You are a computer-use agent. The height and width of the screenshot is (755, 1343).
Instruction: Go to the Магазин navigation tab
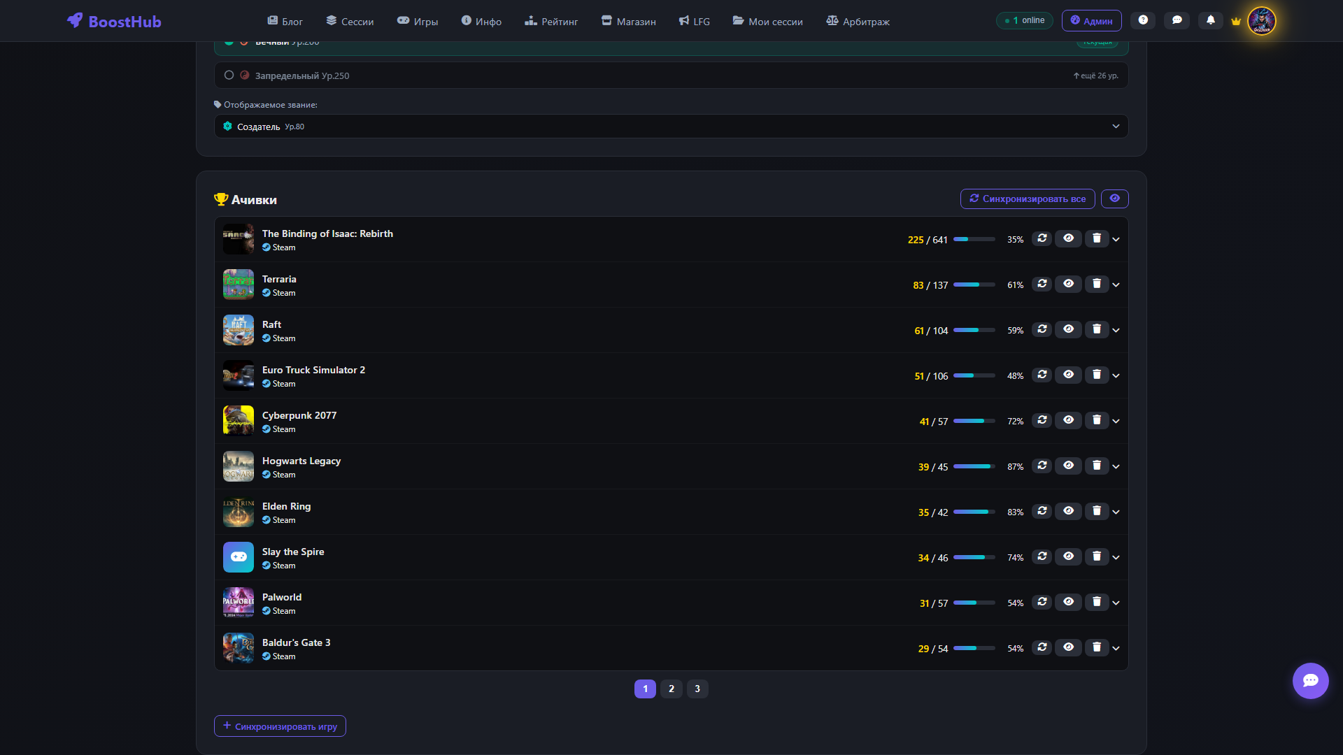[x=628, y=22]
